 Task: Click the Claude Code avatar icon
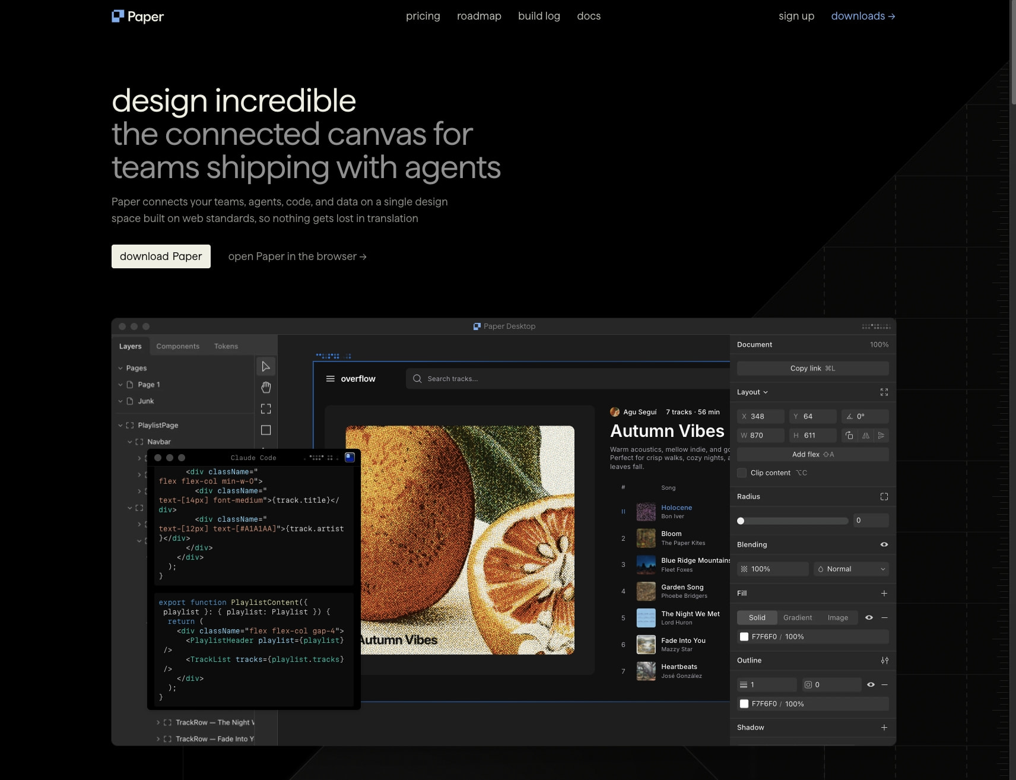(x=350, y=457)
